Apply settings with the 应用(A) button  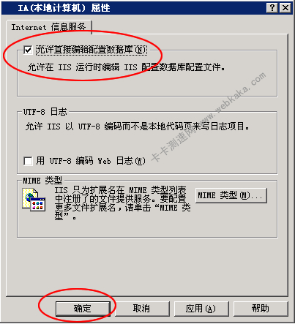(201, 309)
